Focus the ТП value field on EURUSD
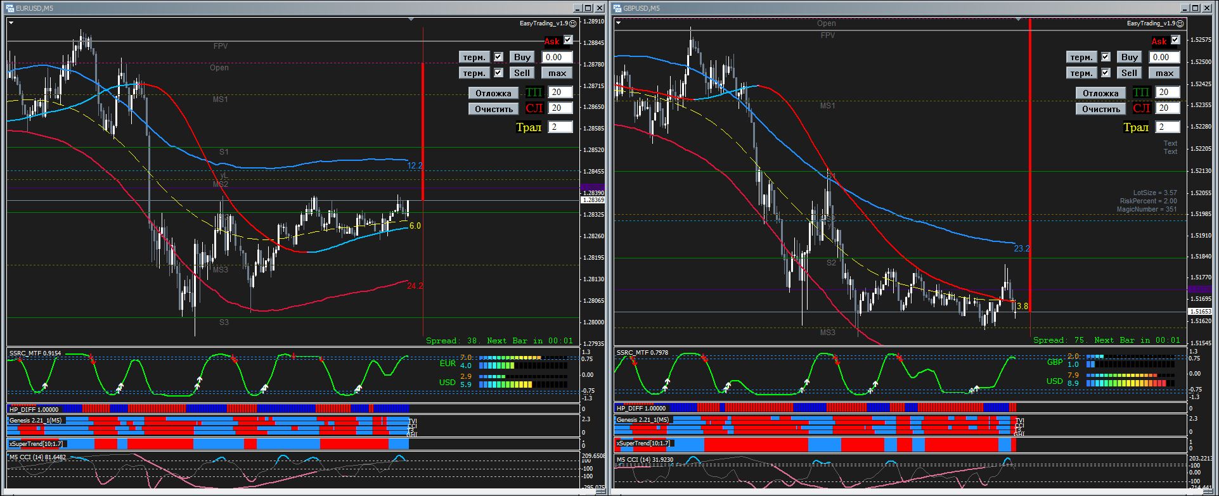 click(560, 92)
